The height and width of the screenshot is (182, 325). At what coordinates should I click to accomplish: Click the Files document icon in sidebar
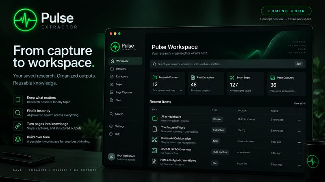pos(111,100)
